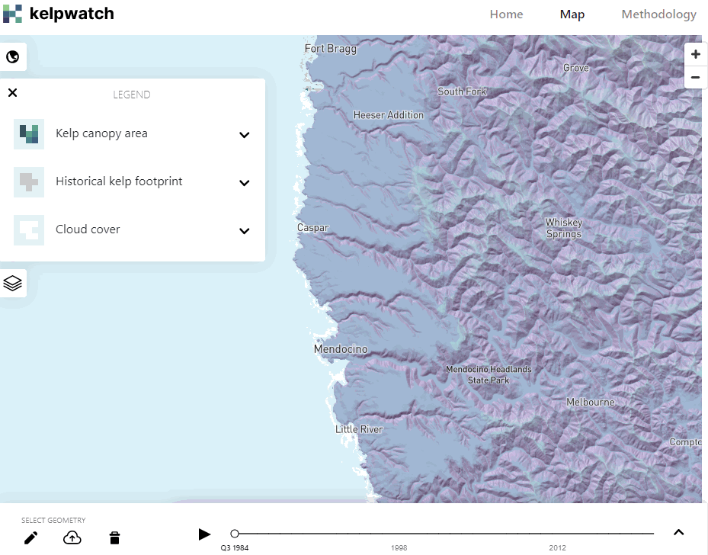Delete the selected geometry with the trash icon

(114, 537)
